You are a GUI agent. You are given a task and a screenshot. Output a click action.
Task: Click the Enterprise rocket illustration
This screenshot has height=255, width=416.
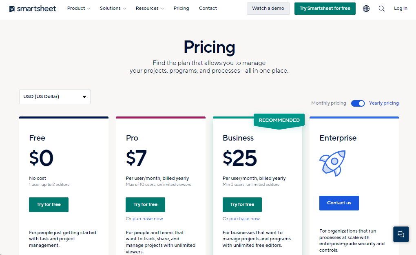[x=332, y=163]
